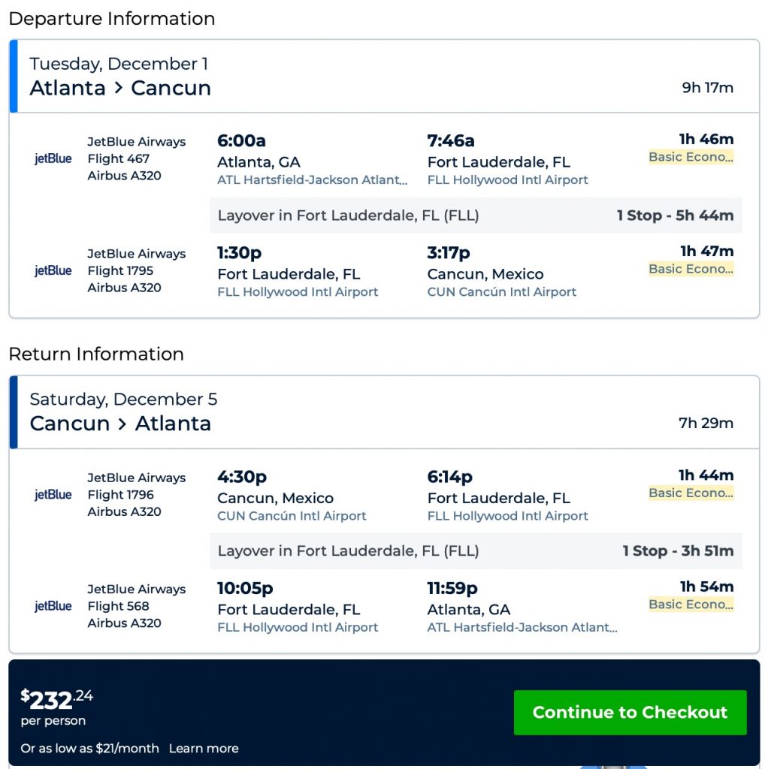Select the Cancun > Atlanta return header
This screenshot has height=769, width=765.
coord(120,424)
